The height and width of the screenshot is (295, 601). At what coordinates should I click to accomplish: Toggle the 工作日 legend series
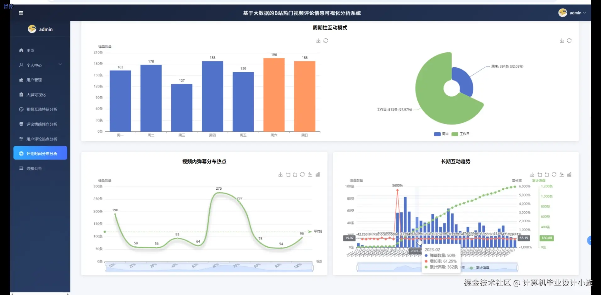(x=460, y=134)
